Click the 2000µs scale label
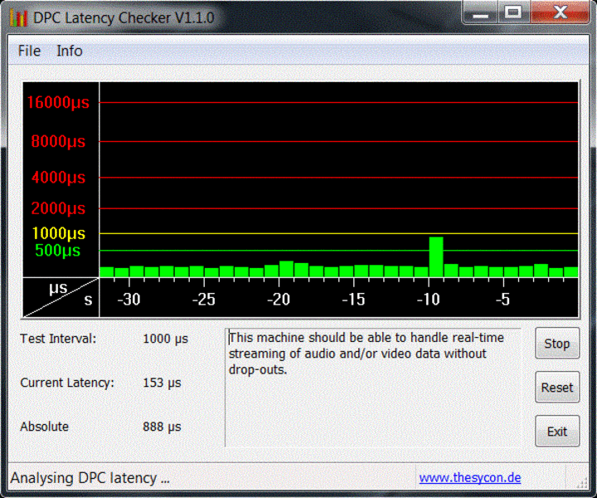 (x=58, y=208)
